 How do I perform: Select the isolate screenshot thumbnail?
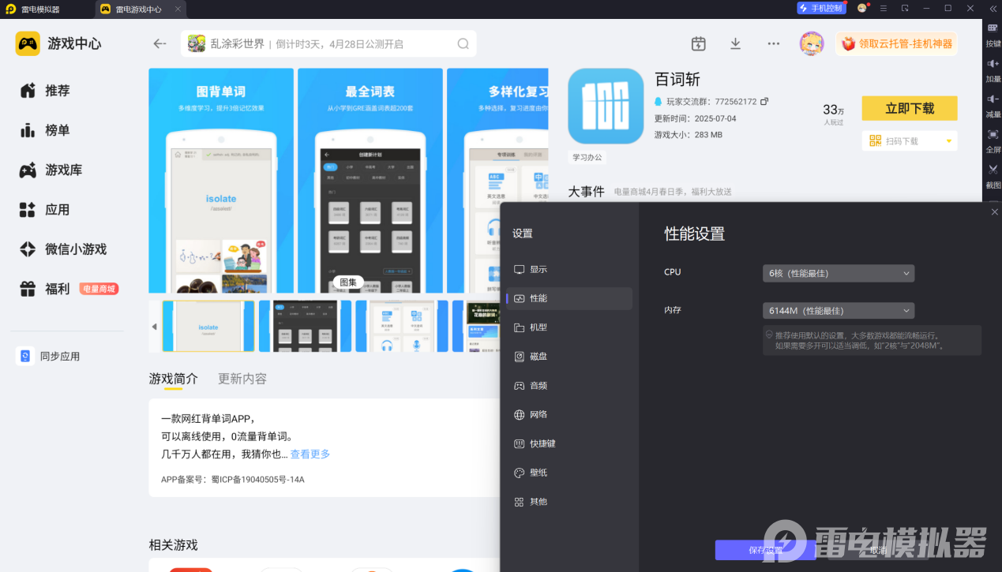point(208,326)
